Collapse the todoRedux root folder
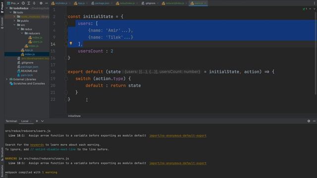Image resolution: width=317 pixels, height=178 pixels. click(7, 8)
